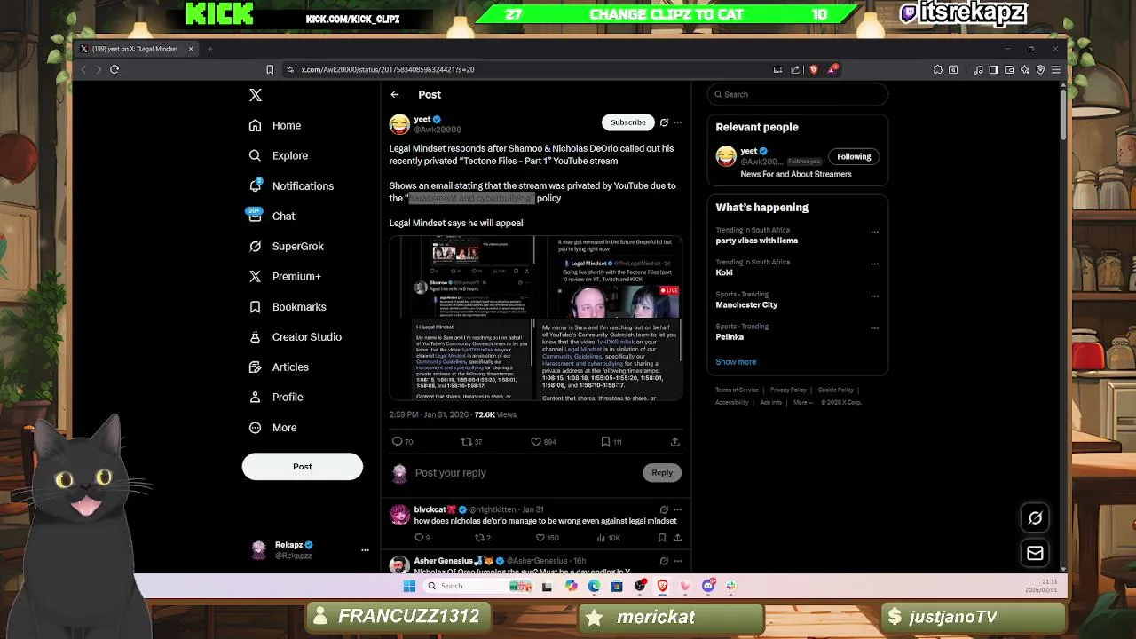Open Explore in the sidebar
Image resolution: width=1136 pixels, height=639 pixels.
coord(279,155)
